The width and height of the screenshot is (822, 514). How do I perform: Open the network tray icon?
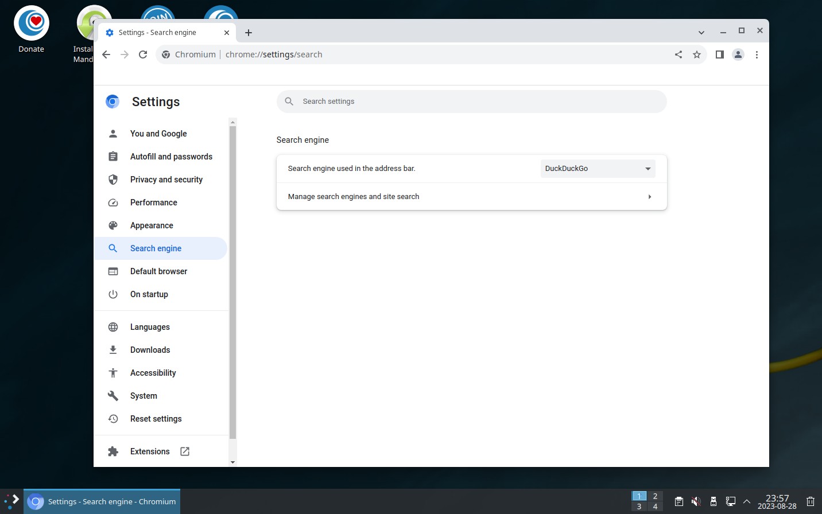point(731,501)
